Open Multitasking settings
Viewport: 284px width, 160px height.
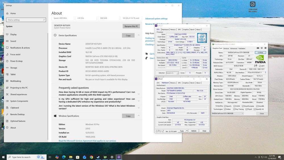(16, 81)
